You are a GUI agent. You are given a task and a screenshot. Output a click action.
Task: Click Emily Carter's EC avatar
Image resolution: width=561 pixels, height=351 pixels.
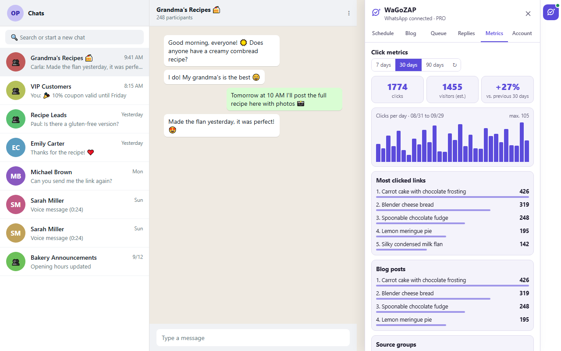16,147
